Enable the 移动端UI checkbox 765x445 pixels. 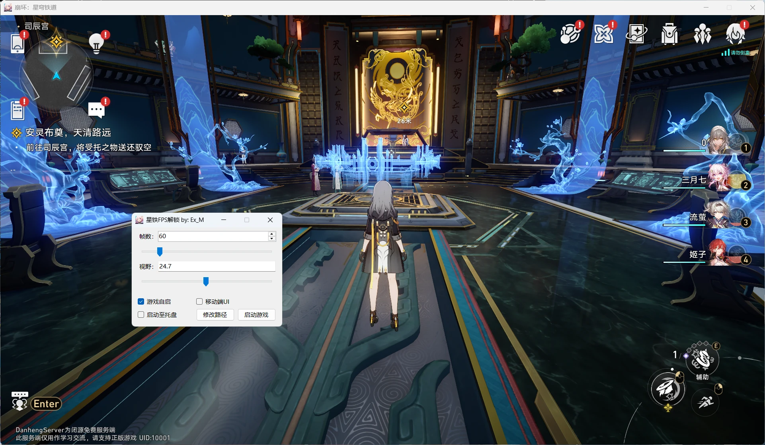coord(199,301)
